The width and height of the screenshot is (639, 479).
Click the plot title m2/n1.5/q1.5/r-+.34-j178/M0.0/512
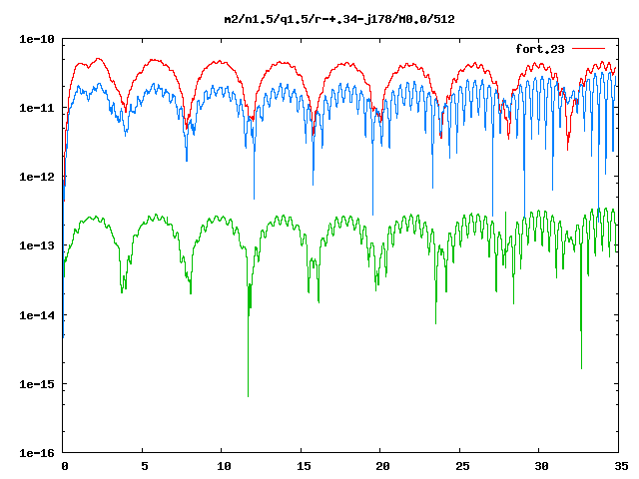(339, 19)
